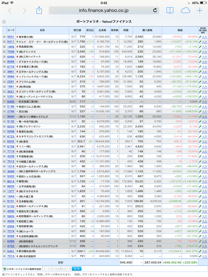The height and width of the screenshot is (277, 208).
Task: Open iCloud Tabs cloud icon
Action: [x=185, y=11]
